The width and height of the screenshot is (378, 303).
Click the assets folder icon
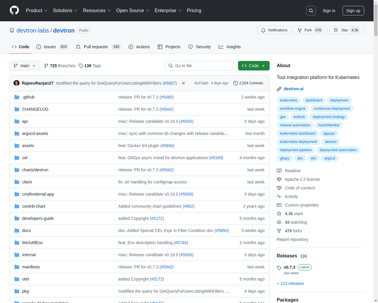17,146
